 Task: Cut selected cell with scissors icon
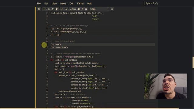tap(49, 9)
